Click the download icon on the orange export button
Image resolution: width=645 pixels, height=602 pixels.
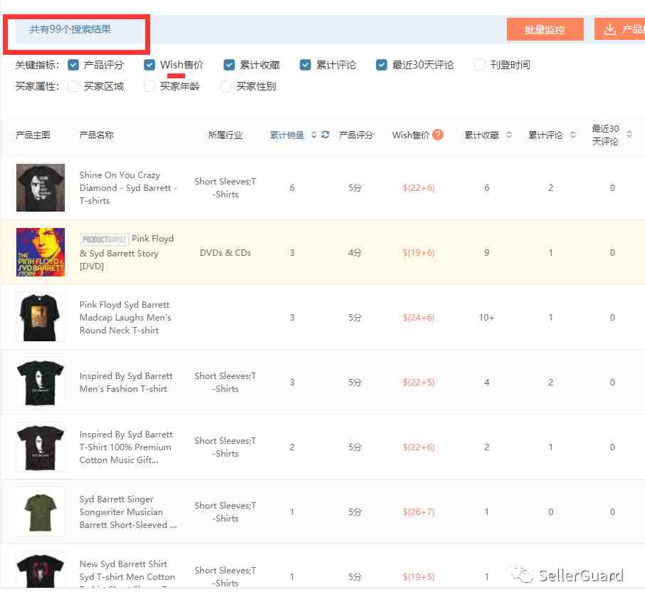click(x=609, y=29)
